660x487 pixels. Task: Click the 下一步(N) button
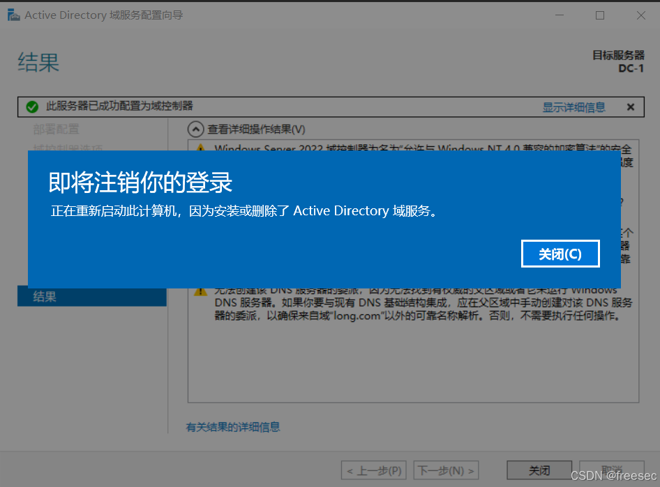447,470
